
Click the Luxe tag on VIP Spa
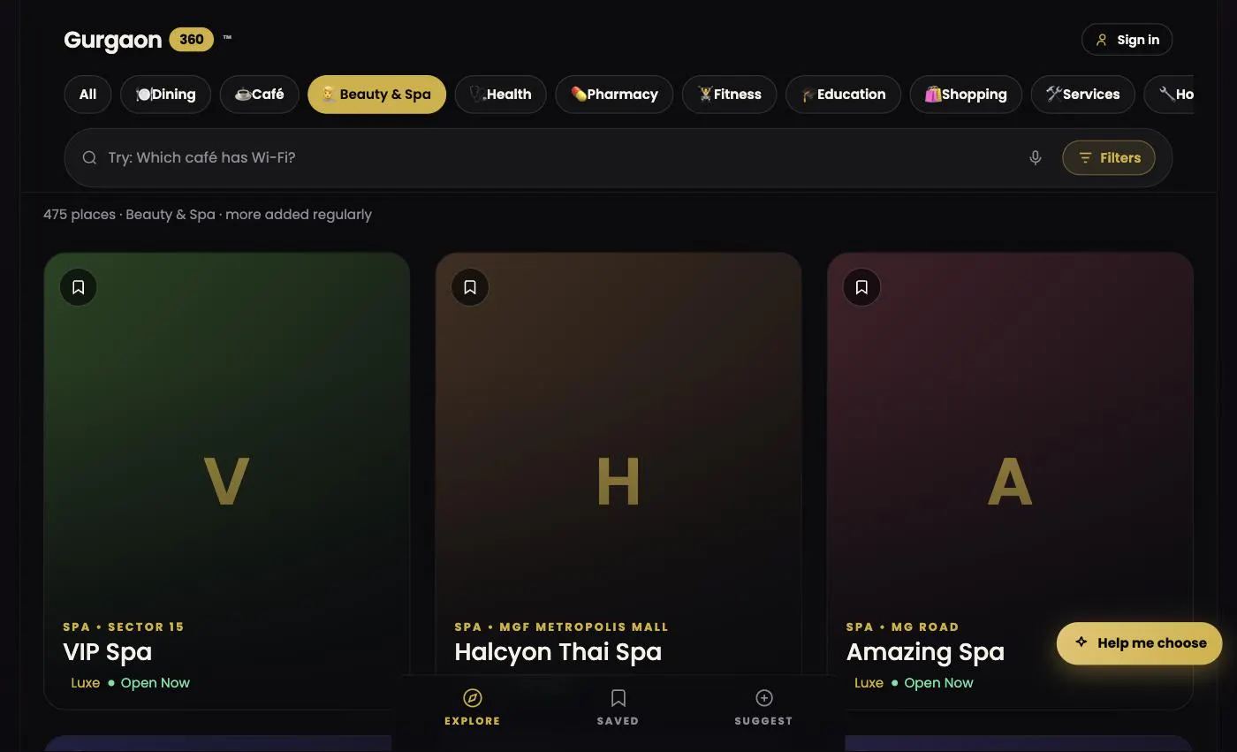85,683
